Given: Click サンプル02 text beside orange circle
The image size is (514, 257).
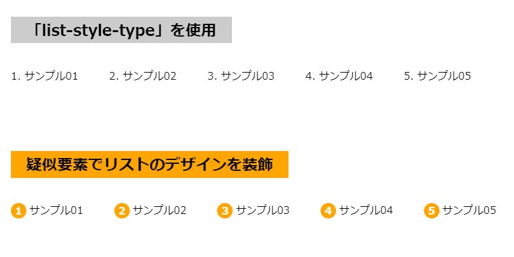Looking at the screenshot, I should pos(159,210).
